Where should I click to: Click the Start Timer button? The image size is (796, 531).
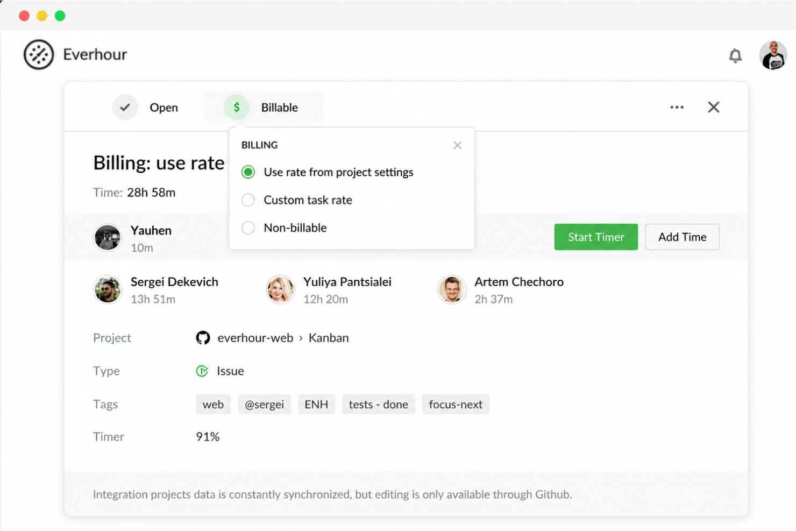point(596,237)
